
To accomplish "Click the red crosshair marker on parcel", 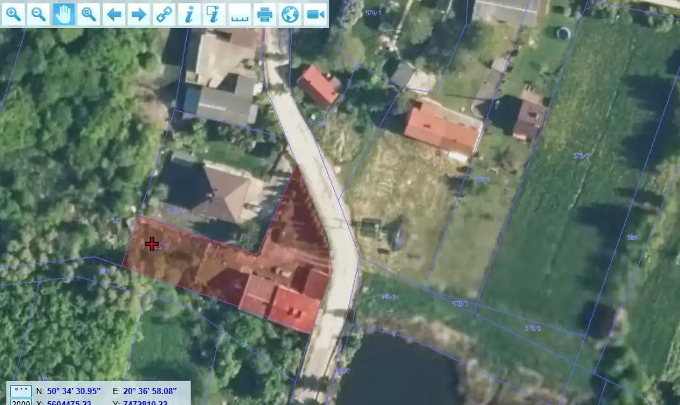I will click(151, 244).
